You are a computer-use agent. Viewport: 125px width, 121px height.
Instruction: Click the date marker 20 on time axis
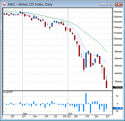(97, 116)
